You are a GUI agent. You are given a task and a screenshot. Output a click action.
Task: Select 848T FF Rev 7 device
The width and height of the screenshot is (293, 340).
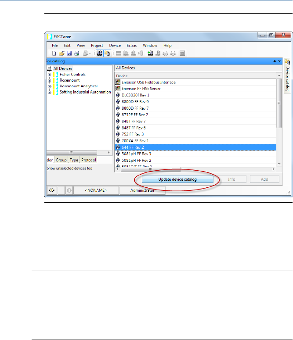[x=195, y=121]
